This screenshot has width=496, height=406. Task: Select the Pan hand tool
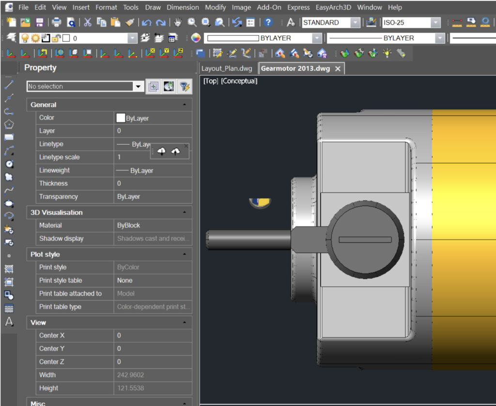(178, 22)
